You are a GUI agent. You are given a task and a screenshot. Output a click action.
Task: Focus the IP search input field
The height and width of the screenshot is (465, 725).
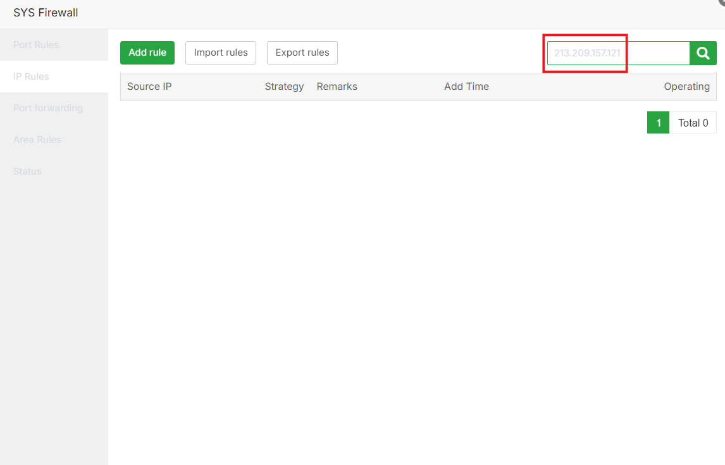618,53
